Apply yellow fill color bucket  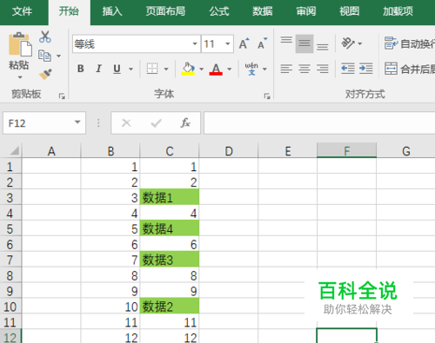188,69
